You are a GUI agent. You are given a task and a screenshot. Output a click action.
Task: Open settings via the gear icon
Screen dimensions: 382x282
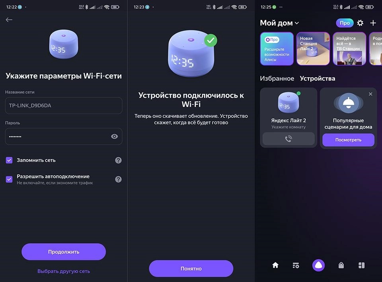[360, 23]
